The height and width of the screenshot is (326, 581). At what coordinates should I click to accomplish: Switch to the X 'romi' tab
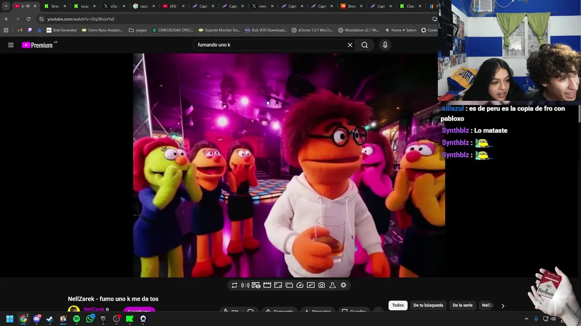262,6
